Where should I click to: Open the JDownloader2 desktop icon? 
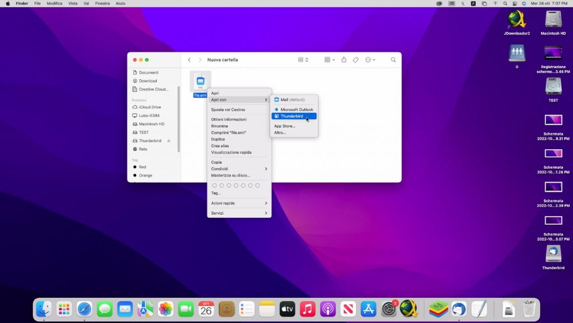(x=516, y=20)
